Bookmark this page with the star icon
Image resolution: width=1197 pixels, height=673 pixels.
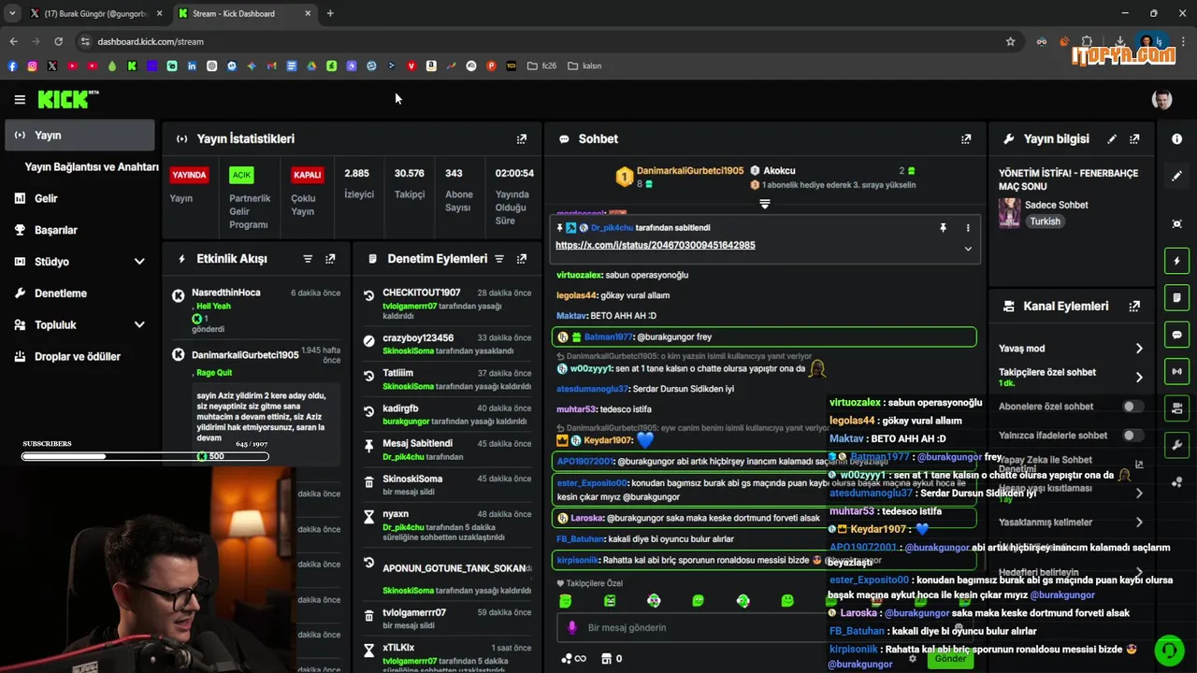[x=1010, y=41]
